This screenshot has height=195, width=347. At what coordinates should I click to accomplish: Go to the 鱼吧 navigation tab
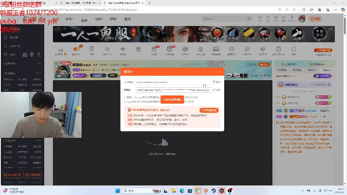tap(128, 19)
